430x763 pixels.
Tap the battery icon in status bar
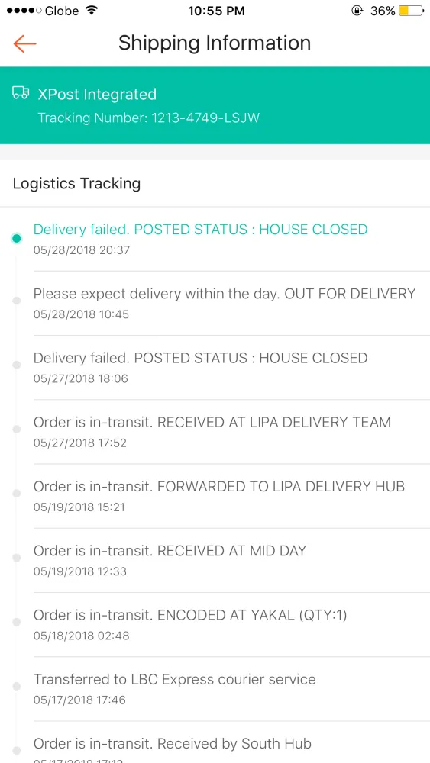click(x=411, y=11)
